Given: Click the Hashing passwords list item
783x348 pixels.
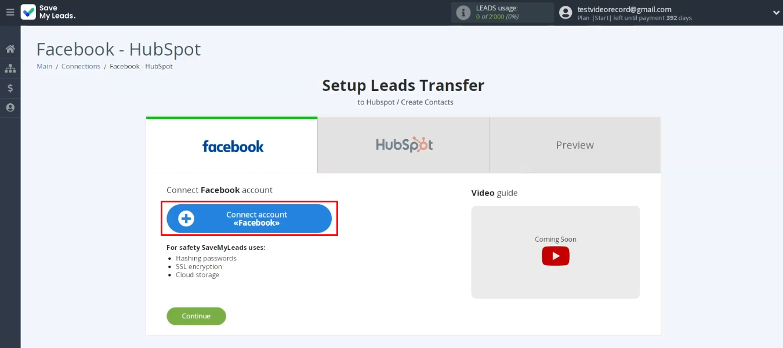Looking at the screenshot, I should pyautogui.click(x=206, y=258).
